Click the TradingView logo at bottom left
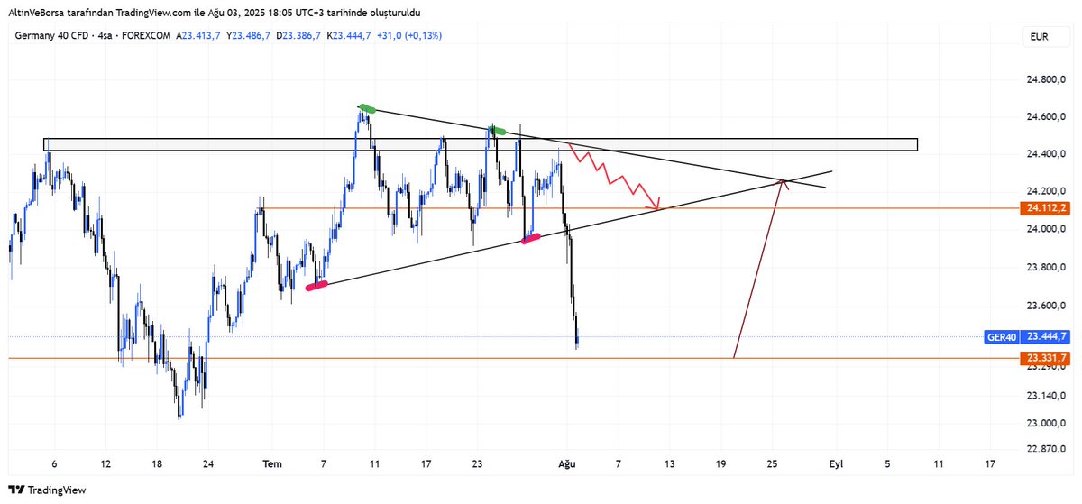1082x504 pixels. (47, 490)
